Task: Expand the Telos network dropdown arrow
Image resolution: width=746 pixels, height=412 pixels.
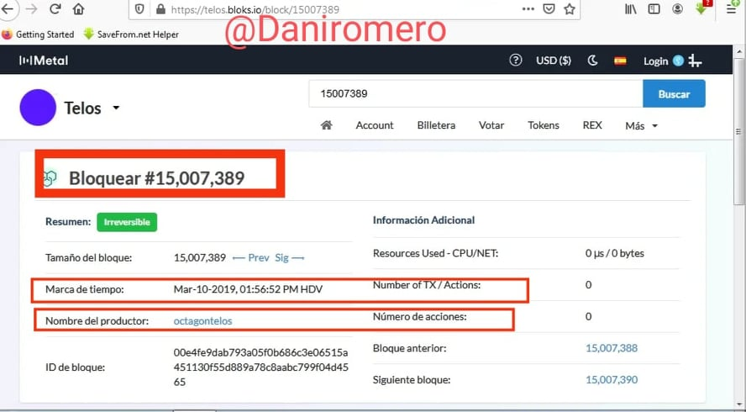Action: point(116,108)
